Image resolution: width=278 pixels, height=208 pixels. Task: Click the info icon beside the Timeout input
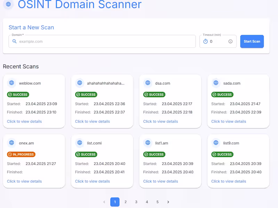[x=230, y=41]
